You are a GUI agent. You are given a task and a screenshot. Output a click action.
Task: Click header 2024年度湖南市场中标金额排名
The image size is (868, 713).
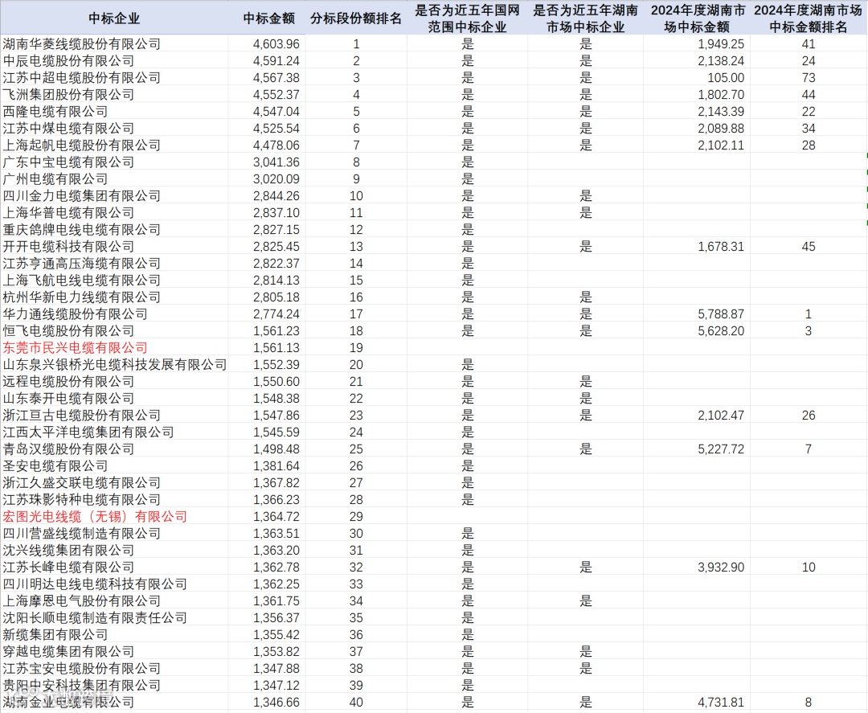point(809,18)
